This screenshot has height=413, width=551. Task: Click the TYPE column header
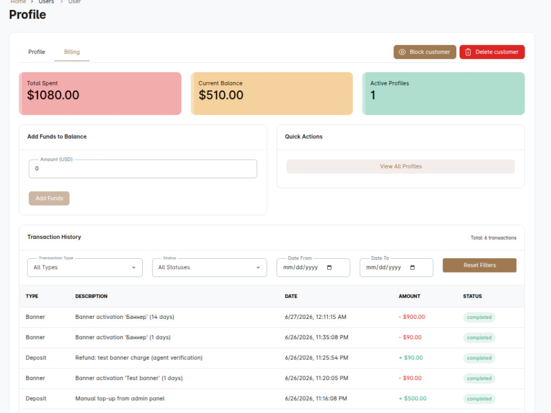[x=32, y=296]
